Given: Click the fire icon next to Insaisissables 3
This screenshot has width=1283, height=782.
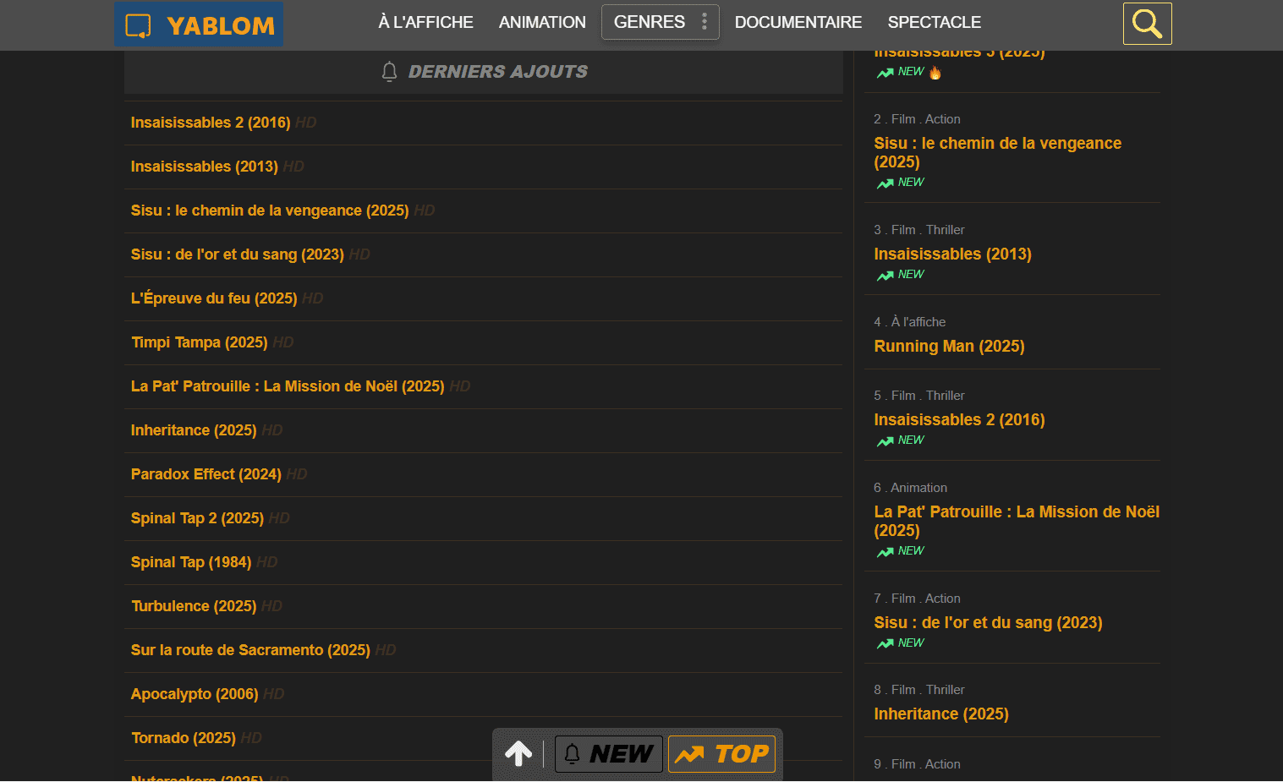Looking at the screenshot, I should tap(935, 73).
